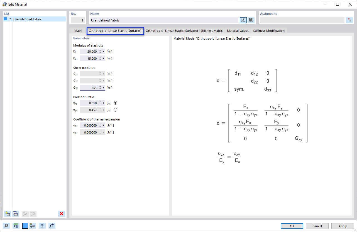Screen dimensions: 357x232
Task: Maximize the Edit Material window
Action: (338, 4)
